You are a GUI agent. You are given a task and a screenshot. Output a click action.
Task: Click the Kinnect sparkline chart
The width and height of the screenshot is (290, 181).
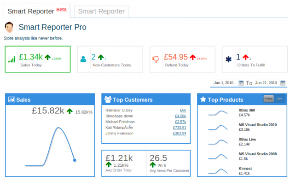pos(218,171)
